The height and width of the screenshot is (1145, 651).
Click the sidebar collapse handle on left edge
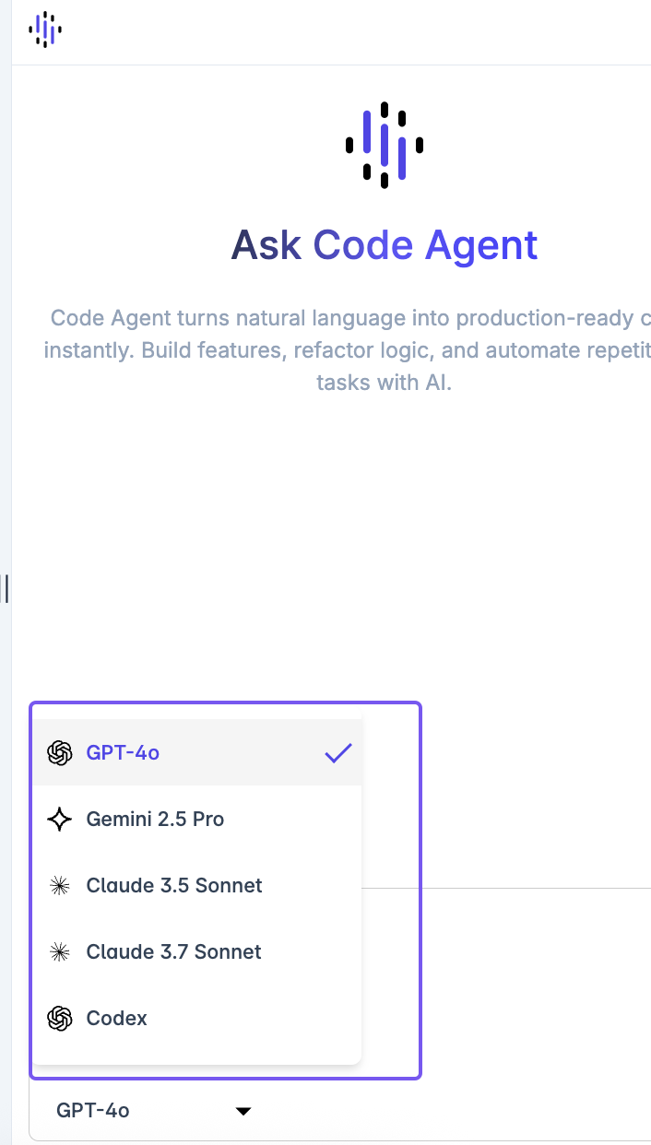pyautogui.click(x=6, y=588)
